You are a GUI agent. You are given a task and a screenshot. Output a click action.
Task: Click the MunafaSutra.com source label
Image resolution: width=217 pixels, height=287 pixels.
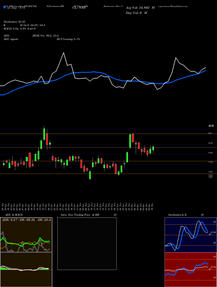[x=179, y=6]
